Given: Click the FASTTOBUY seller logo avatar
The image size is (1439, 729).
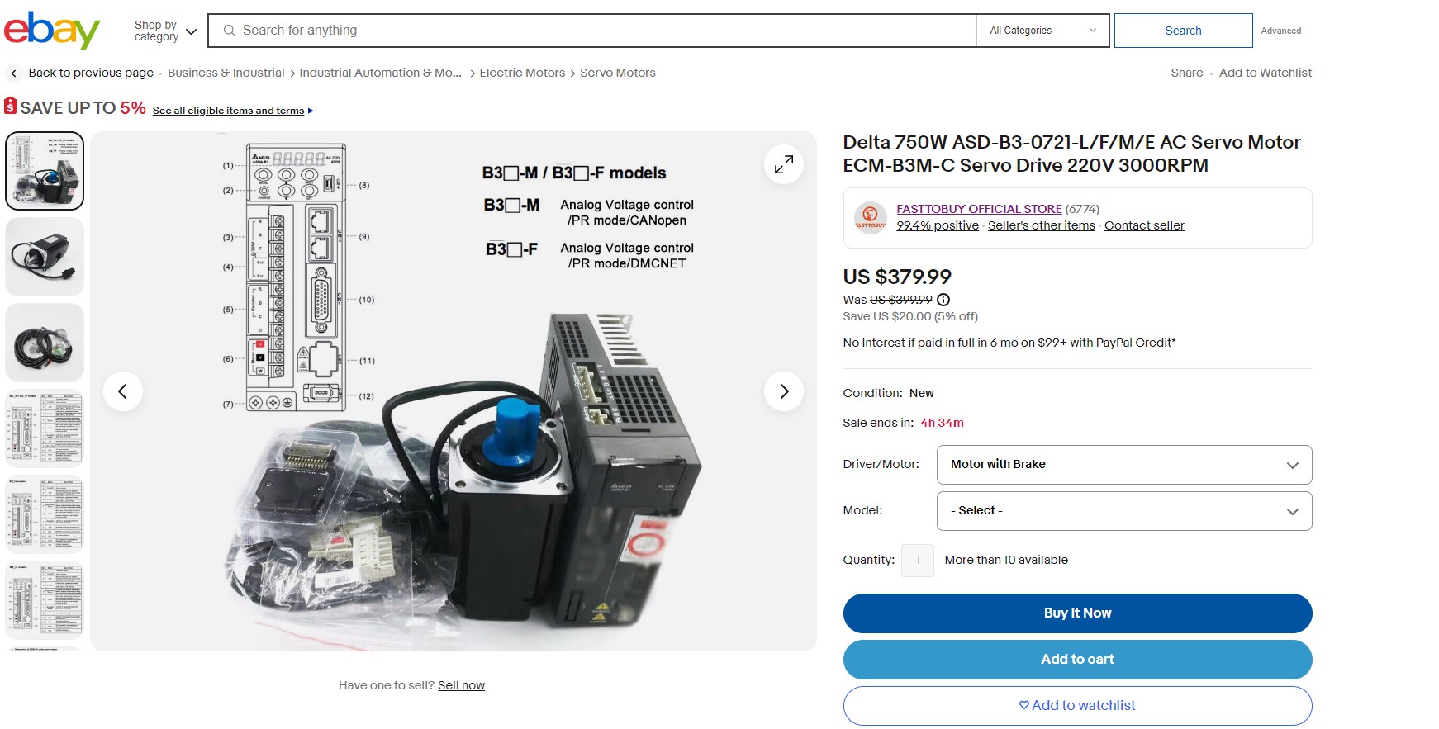Looking at the screenshot, I should coord(870,218).
